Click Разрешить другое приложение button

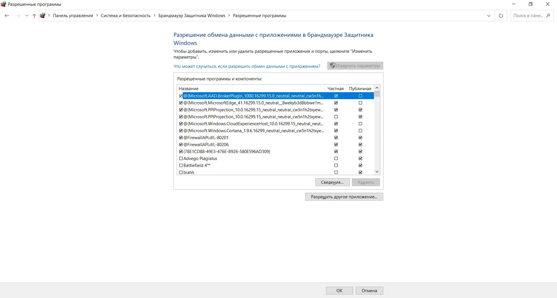click(x=344, y=197)
